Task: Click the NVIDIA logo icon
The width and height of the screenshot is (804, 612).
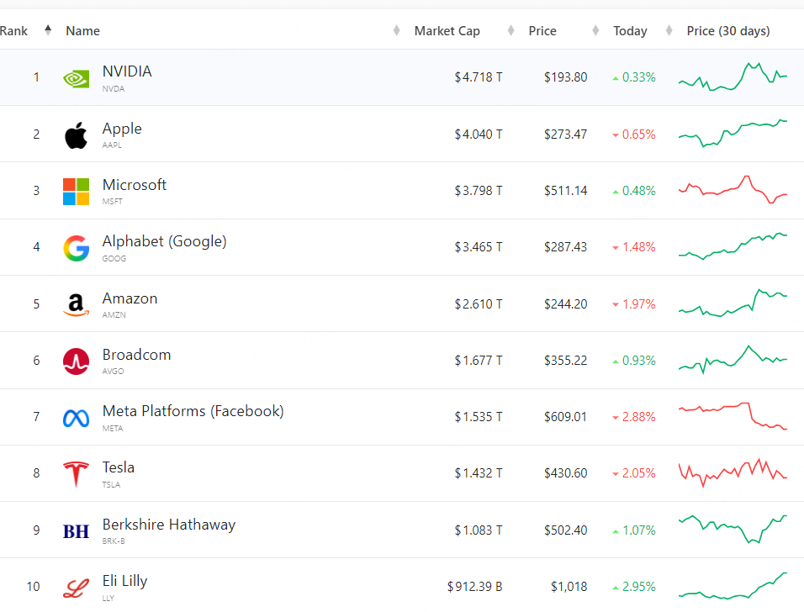Action: point(76,78)
